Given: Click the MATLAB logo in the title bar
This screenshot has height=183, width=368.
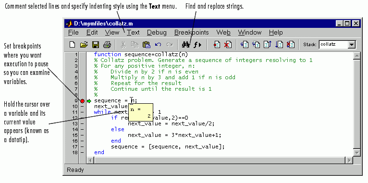Looking at the screenshot, I should coord(69,24).
